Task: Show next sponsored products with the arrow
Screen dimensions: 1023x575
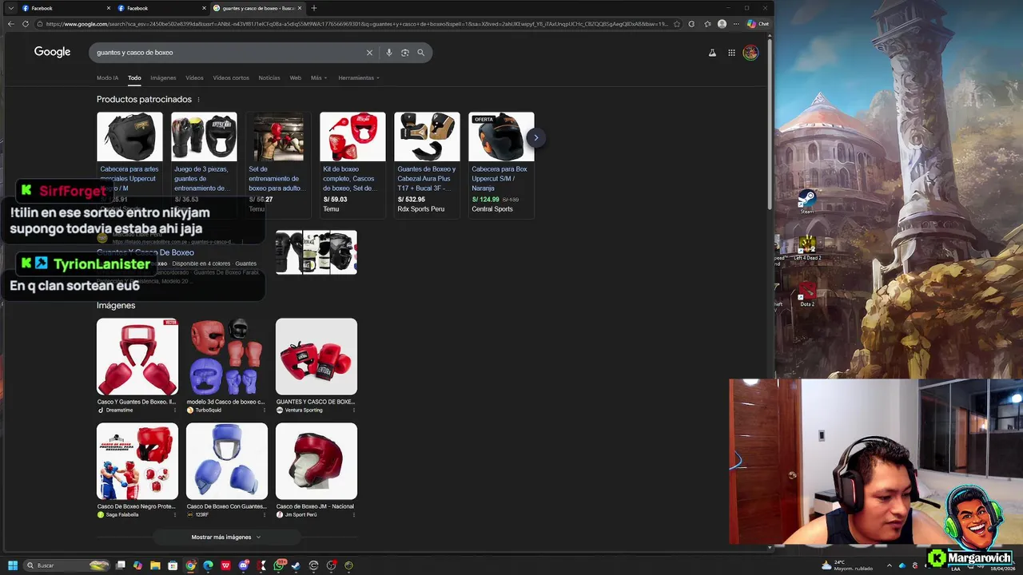Action: 535,137
